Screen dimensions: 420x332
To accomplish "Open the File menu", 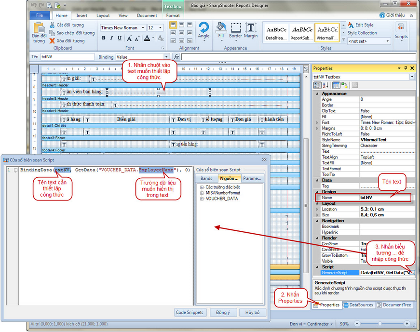I will tap(40, 15).
